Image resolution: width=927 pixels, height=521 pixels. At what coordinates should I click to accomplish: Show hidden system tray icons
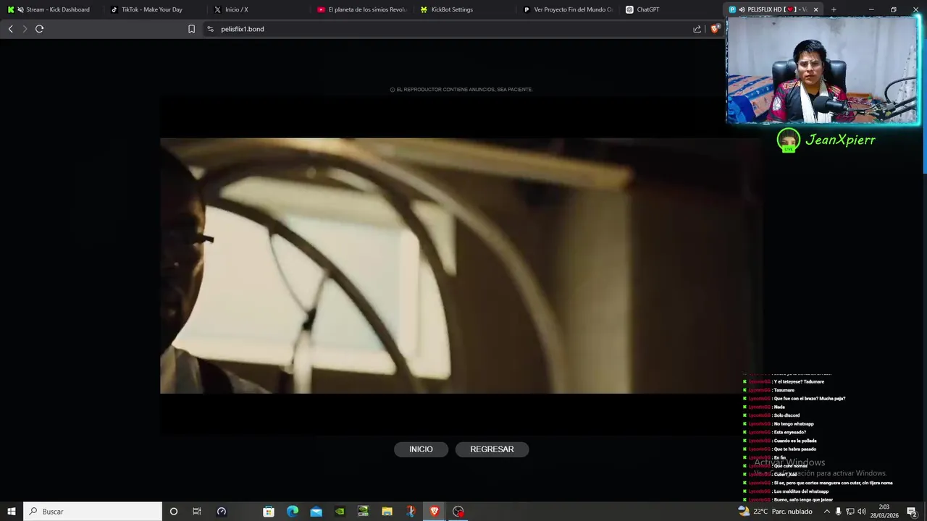[826, 512]
